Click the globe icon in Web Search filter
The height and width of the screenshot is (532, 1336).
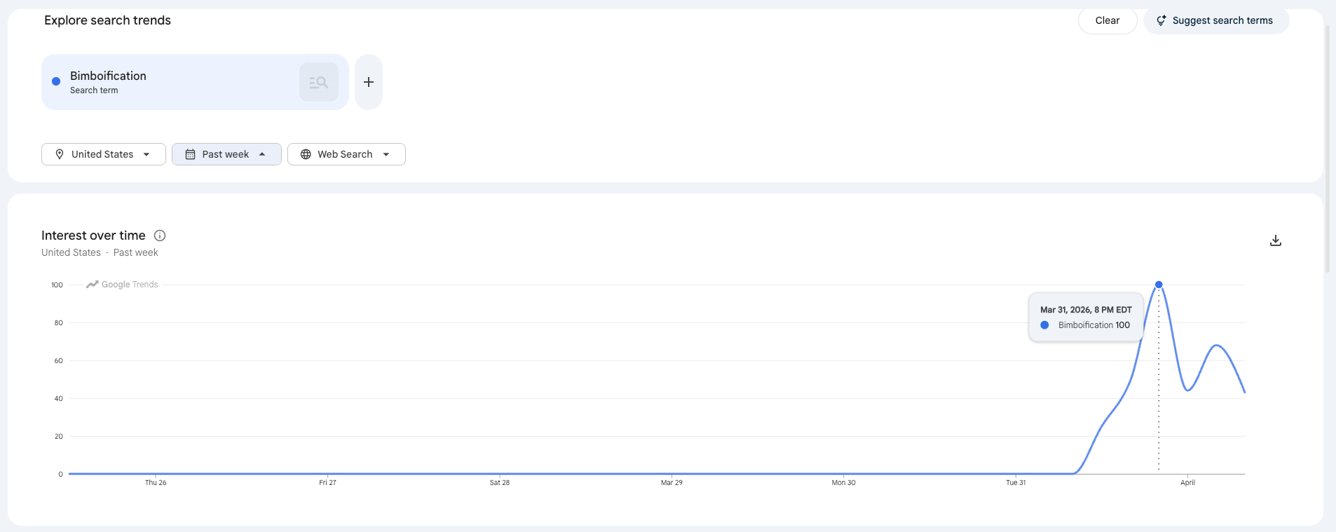pos(306,154)
